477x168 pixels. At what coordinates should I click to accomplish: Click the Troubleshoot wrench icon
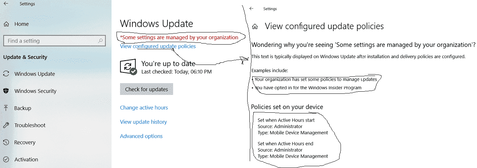click(x=6, y=125)
